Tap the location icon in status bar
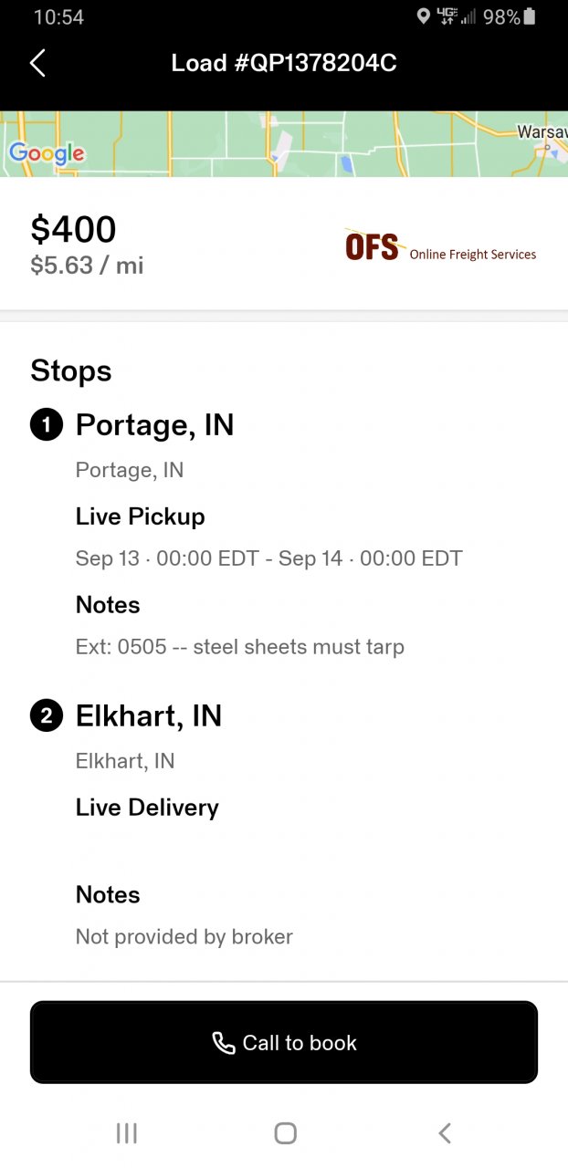The height and width of the screenshot is (1168, 568). tap(423, 16)
